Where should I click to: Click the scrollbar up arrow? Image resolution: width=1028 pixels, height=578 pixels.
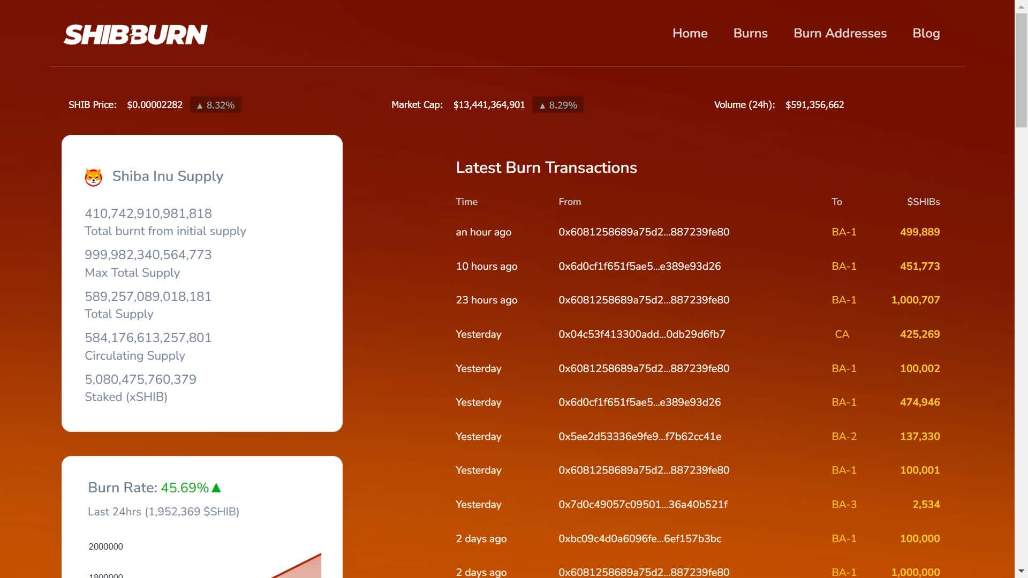click(x=1021, y=6)
